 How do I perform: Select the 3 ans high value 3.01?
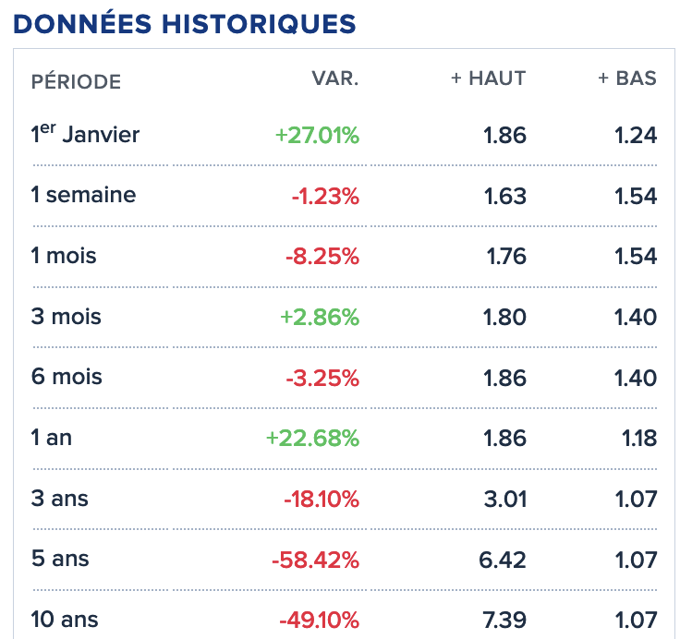coord(505,499)
